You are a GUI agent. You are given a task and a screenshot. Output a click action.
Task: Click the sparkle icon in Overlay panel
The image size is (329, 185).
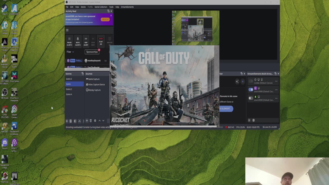point(237,82)
